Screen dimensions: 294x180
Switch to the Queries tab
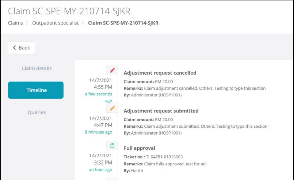37,112
